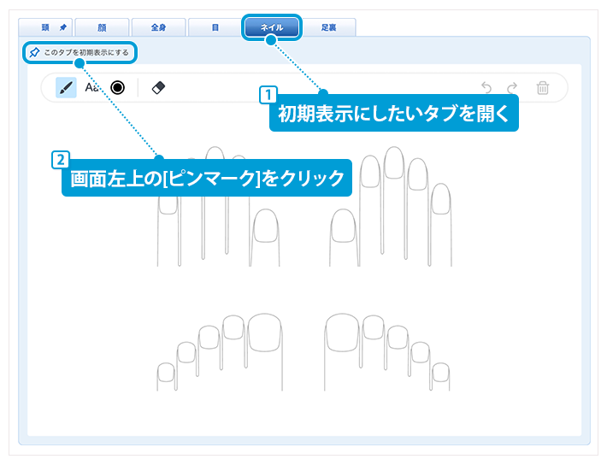Screen dimensions: 607x465
Task: Switch to the 全身 tab
Action: [x=158, y=28]
